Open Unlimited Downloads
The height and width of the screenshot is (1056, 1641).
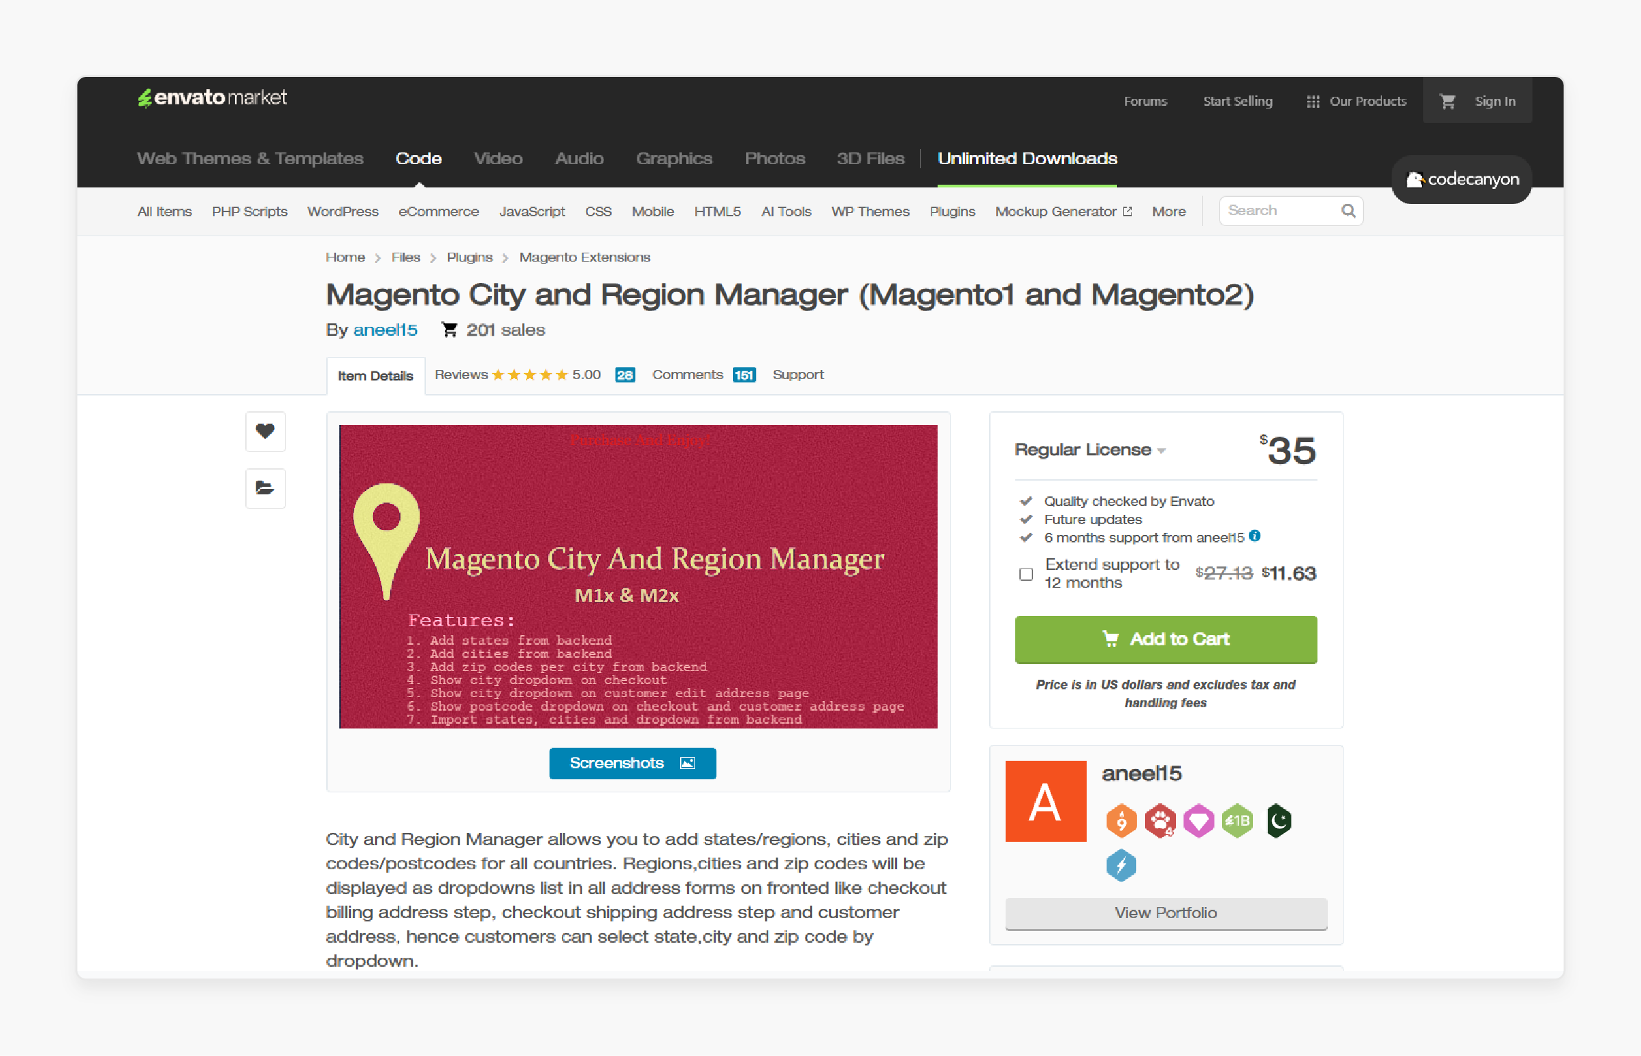click(1027, 159)
